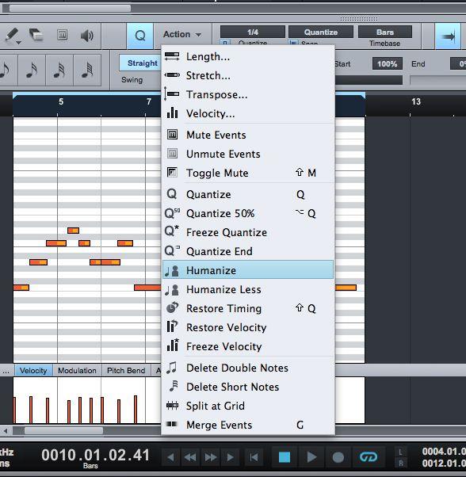Click the Play button in transport
This screenshot has height=477, width=466.
(311, 456)
